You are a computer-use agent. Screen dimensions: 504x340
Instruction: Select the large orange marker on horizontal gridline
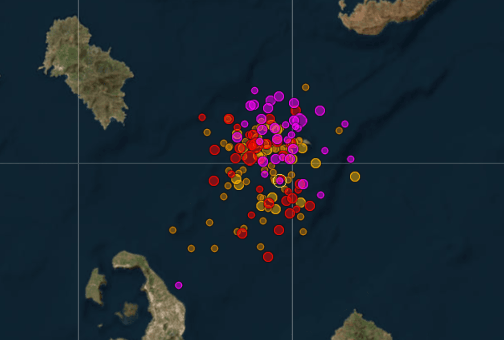click(316, 163)
